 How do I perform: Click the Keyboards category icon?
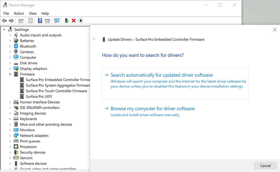pyautogui.click(x=16, y=119)
